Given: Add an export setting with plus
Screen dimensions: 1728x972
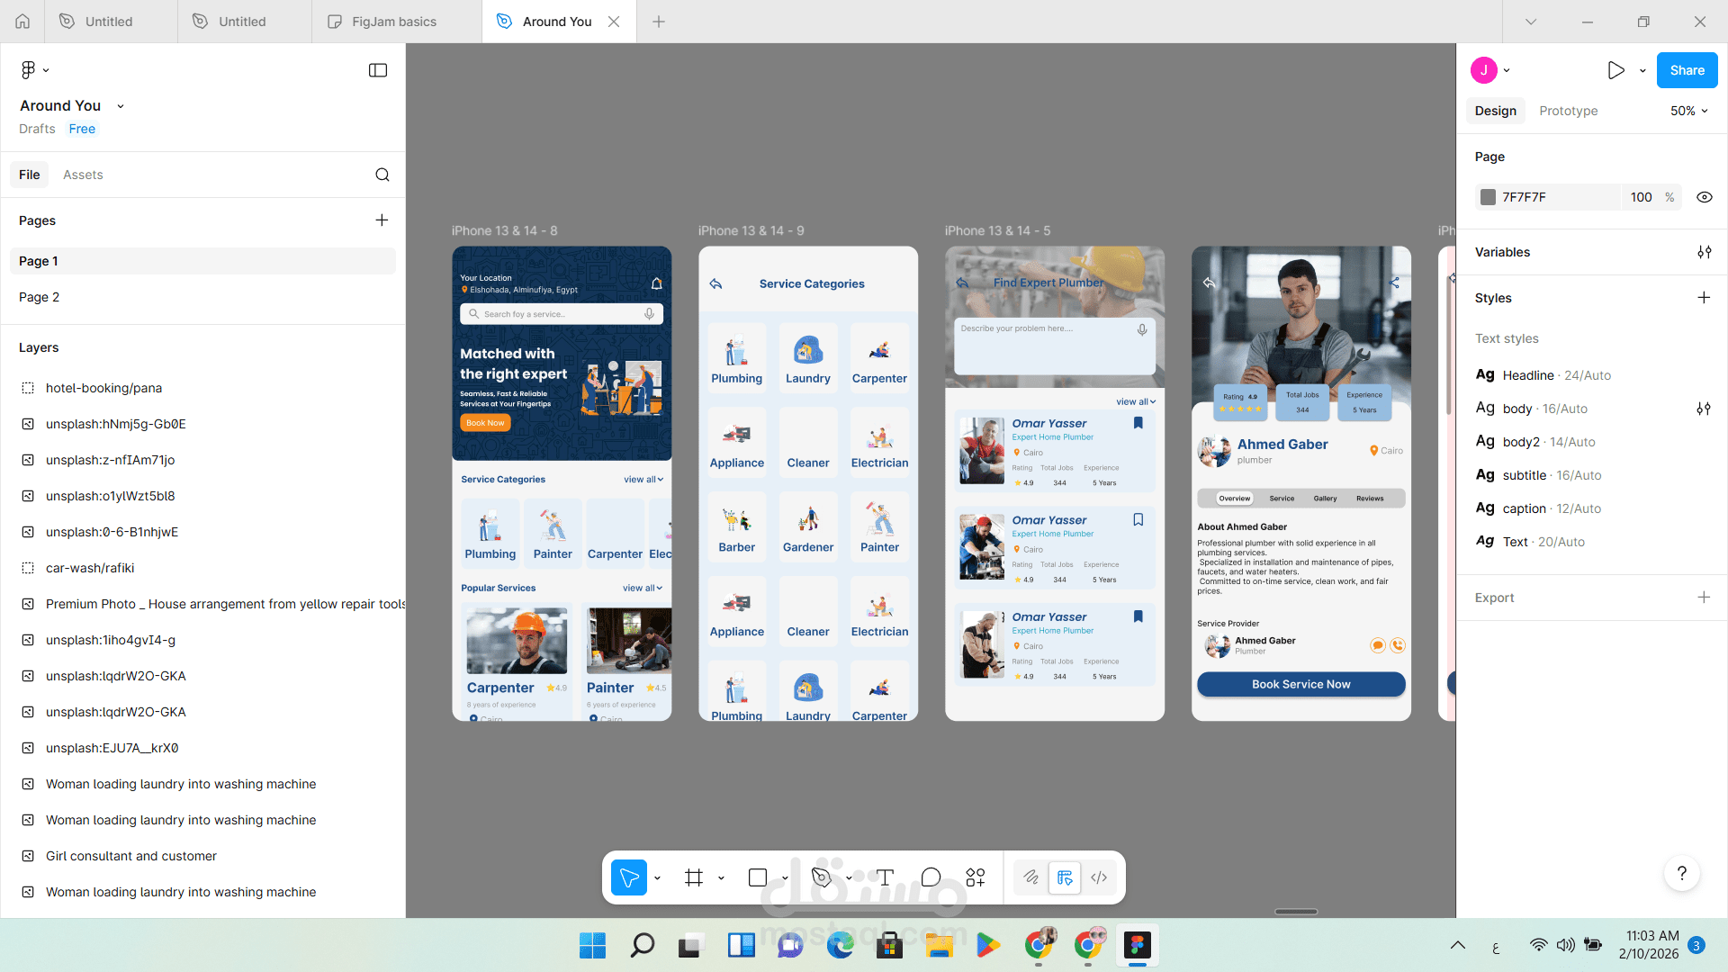Looking at the screenshot, I should point(1704,598).
